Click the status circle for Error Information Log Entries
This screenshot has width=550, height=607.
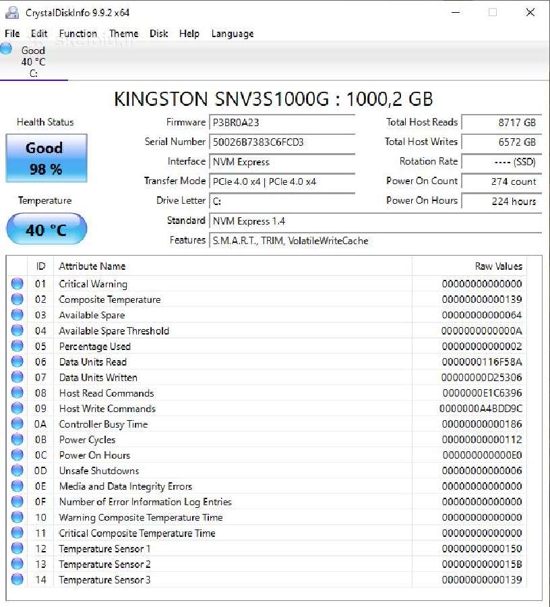tap(17, 502)
